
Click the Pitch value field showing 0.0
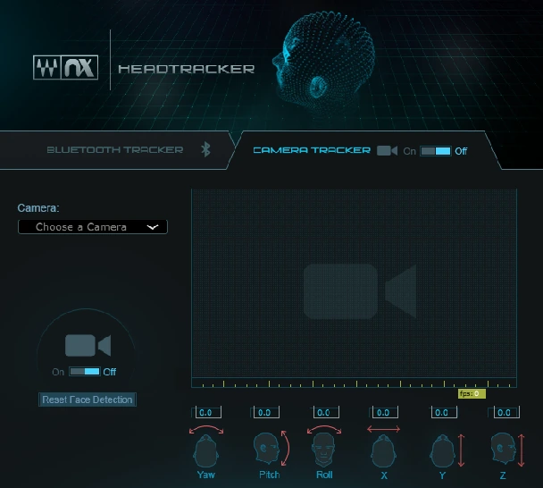[265, 412]
